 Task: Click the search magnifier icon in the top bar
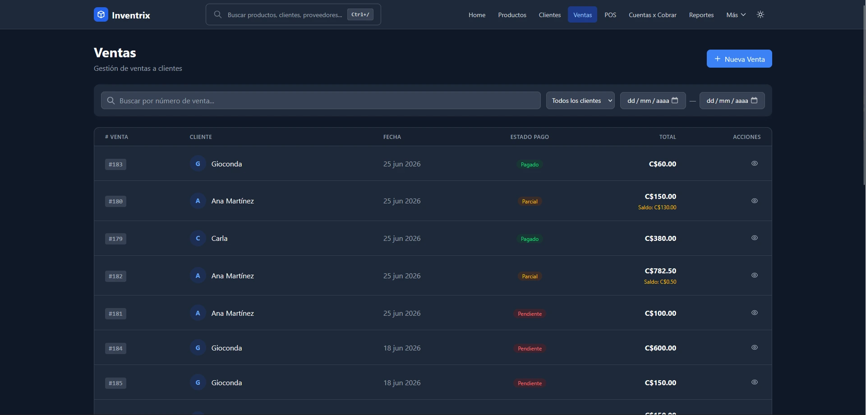pos(218,14)
